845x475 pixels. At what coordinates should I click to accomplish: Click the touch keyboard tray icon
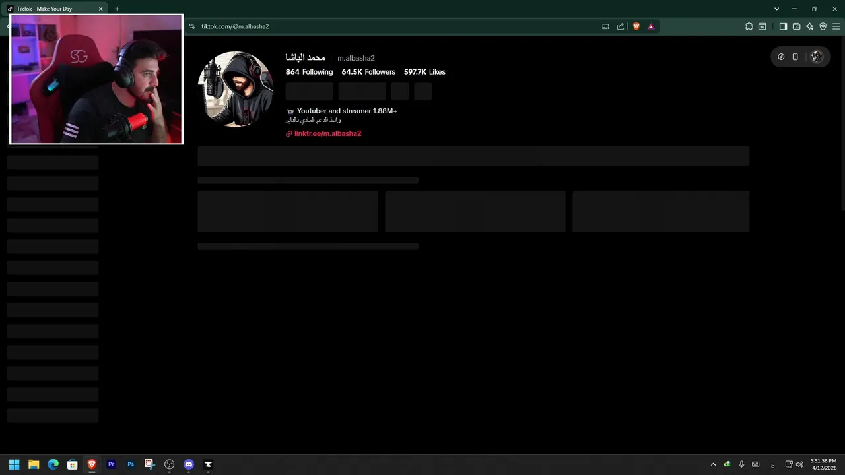(x=756, y=464)
